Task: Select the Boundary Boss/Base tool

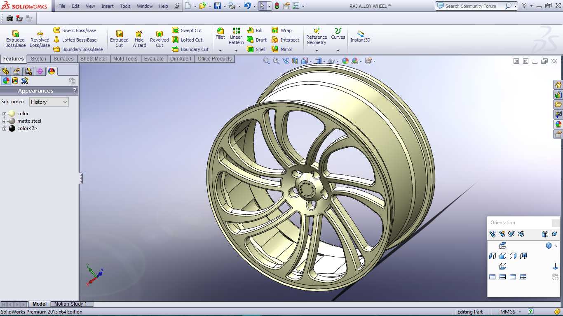Action: point(78,49)
